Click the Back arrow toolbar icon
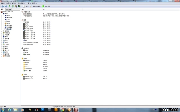 pos(3,6)
